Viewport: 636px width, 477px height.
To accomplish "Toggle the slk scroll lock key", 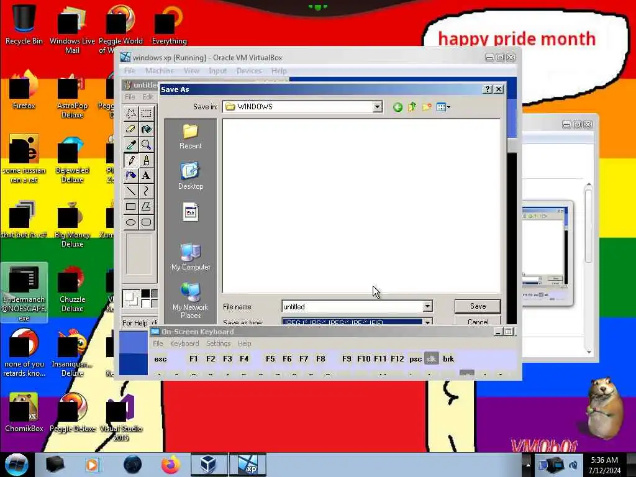I will 431,359.
